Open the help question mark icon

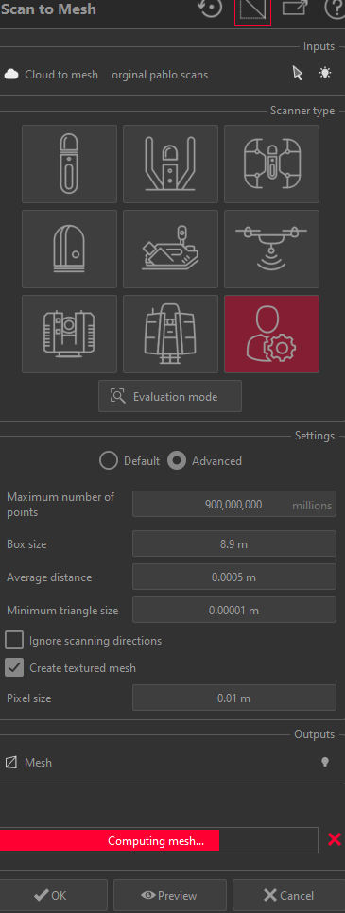(336, 9)
